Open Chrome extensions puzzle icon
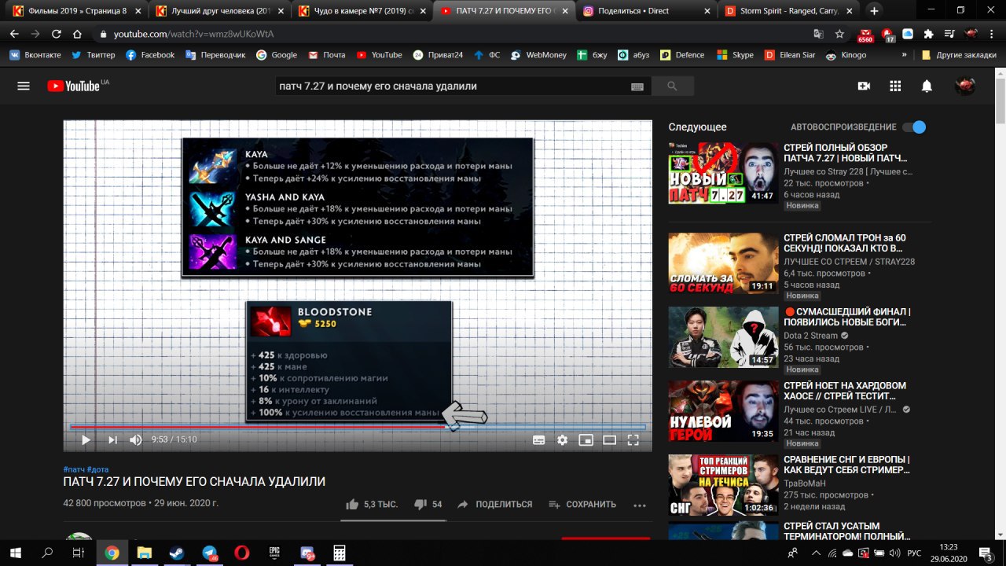 [x=928, y=35]
